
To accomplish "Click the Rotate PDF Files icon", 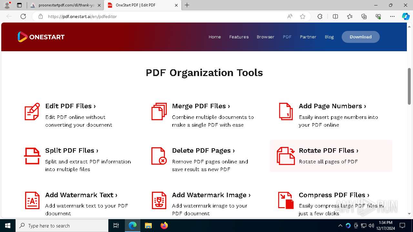I will click(x=286, y=156).
